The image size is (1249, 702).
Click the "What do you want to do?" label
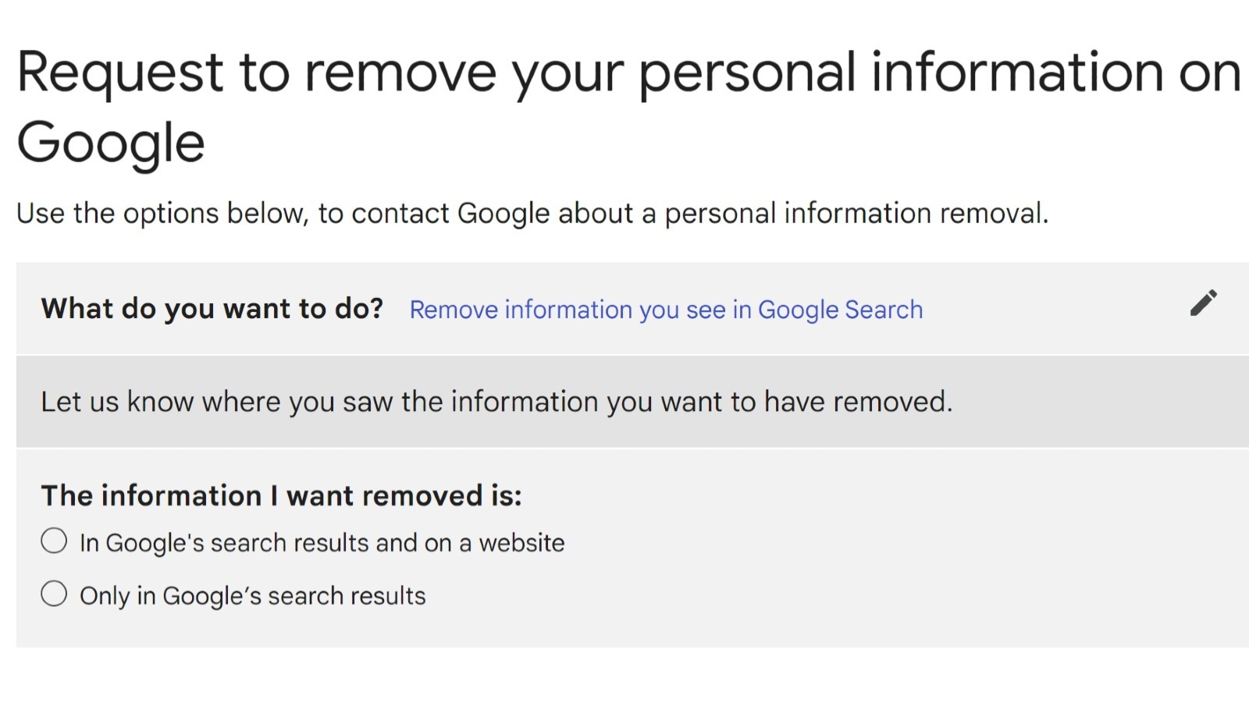coord(212,309)
